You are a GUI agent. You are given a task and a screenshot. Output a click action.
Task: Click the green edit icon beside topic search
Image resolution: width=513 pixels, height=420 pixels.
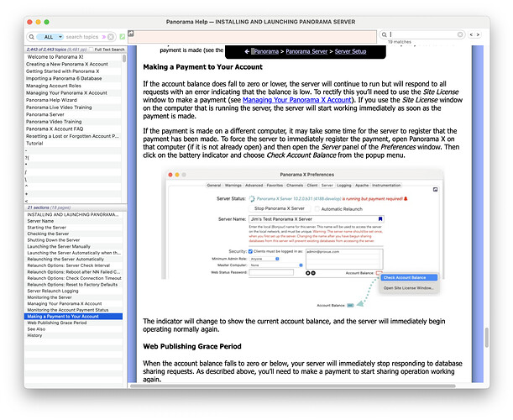(123, 37)
